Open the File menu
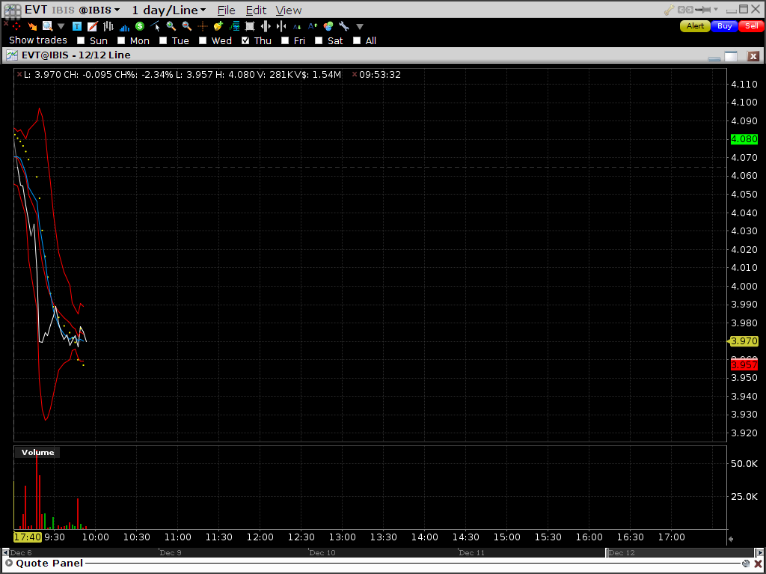This screenshot has height=574, width=766. [x=226, y=10]
